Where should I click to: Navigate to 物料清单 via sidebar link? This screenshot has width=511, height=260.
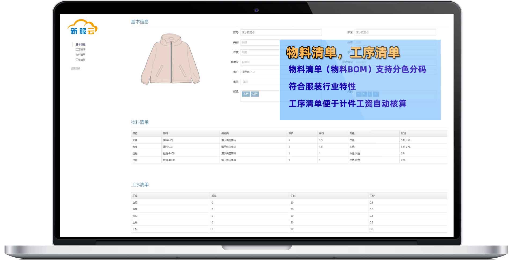coord(81,54)
